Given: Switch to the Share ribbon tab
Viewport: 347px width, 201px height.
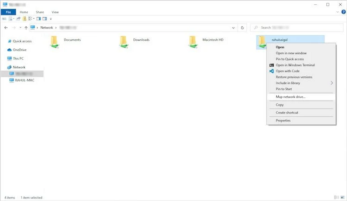Looking at the screenshot, I should pyautogui.click(x=40, y=12).
